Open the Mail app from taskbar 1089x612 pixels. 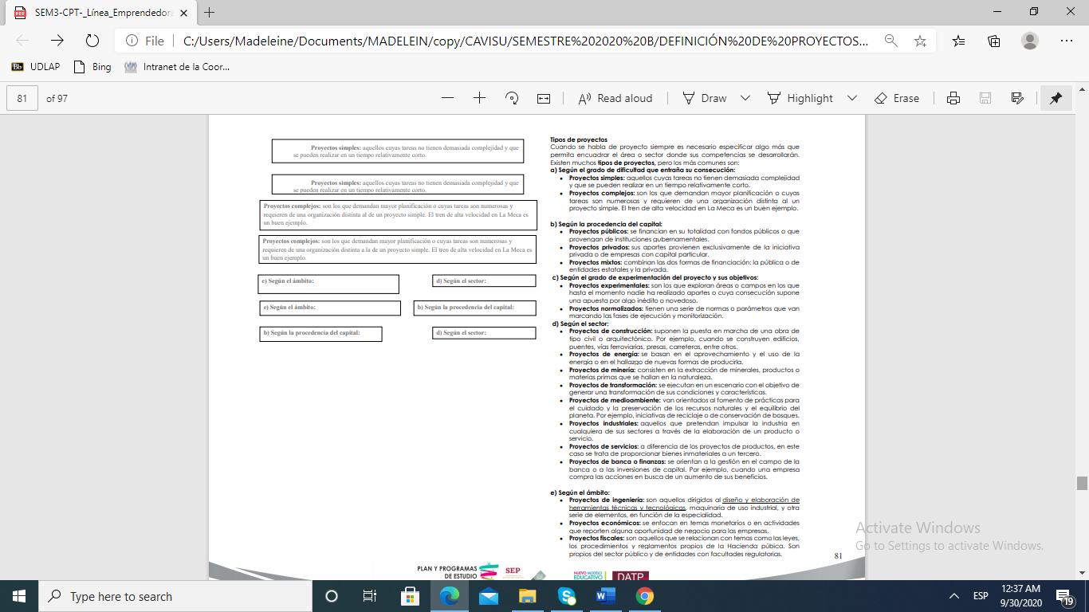pos(488,596)
